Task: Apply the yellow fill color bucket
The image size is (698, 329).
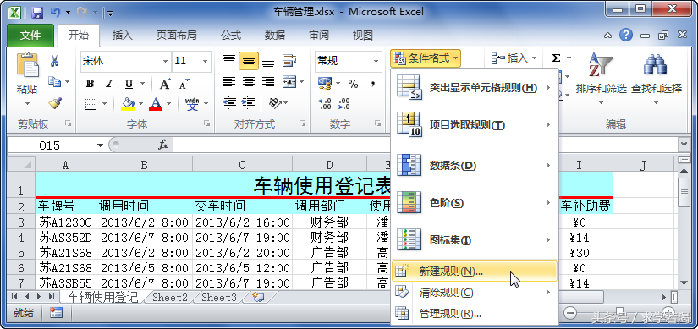Action: click(x=128, y=104)
